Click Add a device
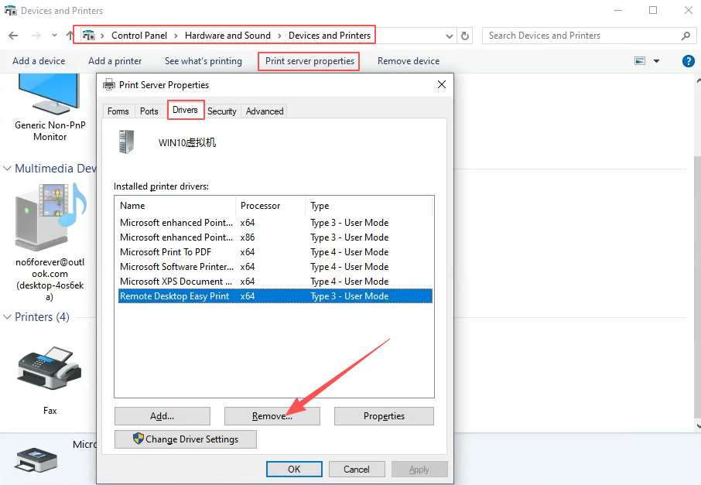 point(39,61)
